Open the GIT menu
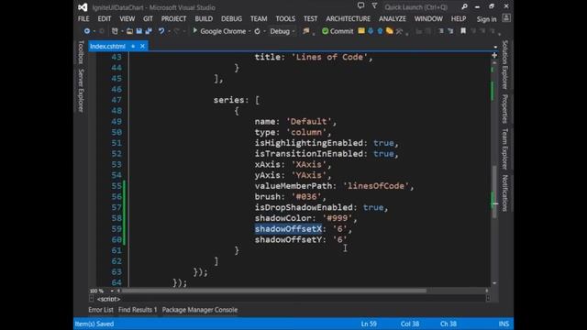This screenshot has width=587, height=330. pos(148,18)
